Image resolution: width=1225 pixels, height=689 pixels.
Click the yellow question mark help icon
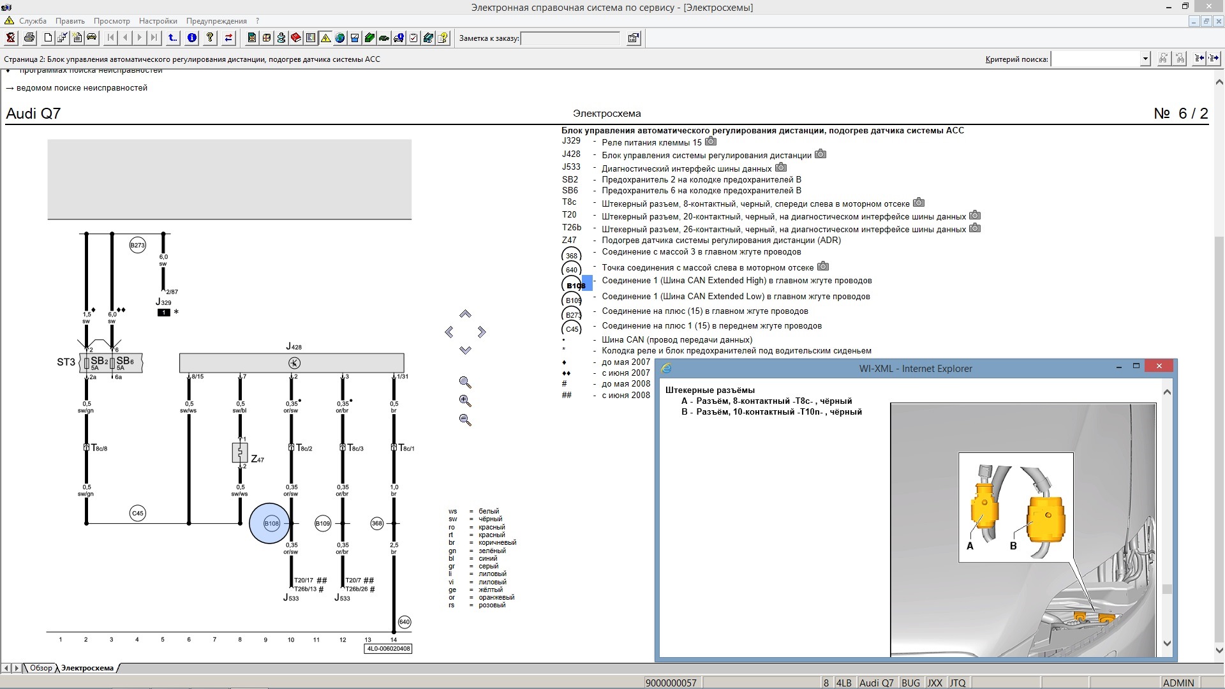(x=210, y=38)
